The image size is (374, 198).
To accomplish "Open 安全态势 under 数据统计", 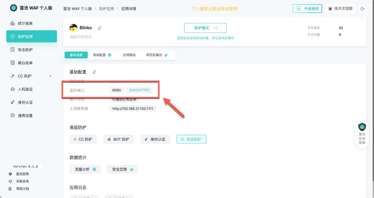I will (122, 169).
